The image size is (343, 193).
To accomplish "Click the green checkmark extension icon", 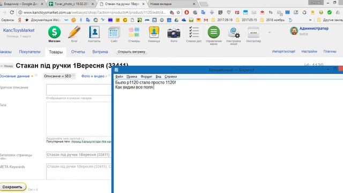I will pos(330,12).
